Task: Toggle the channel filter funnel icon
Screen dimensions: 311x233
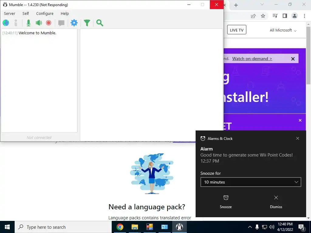Action: tap(87, 23)
